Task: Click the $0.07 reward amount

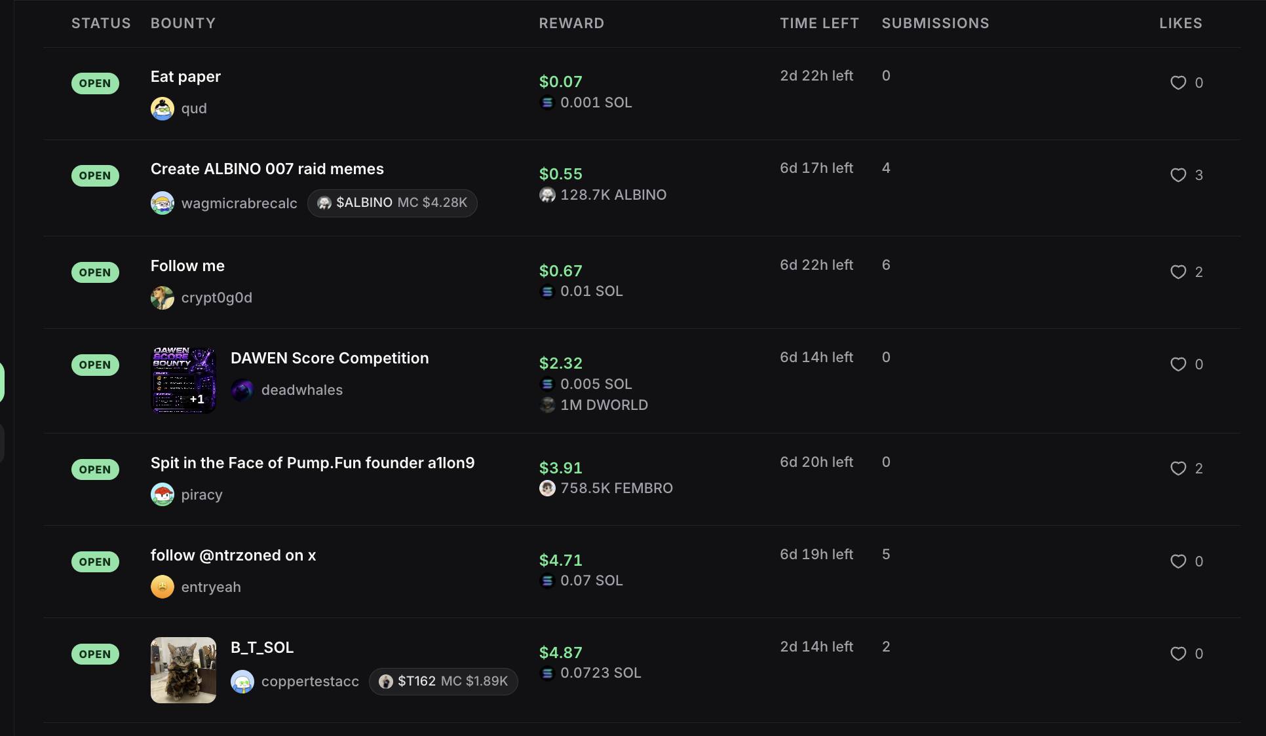Action: (x=560, y=82)
